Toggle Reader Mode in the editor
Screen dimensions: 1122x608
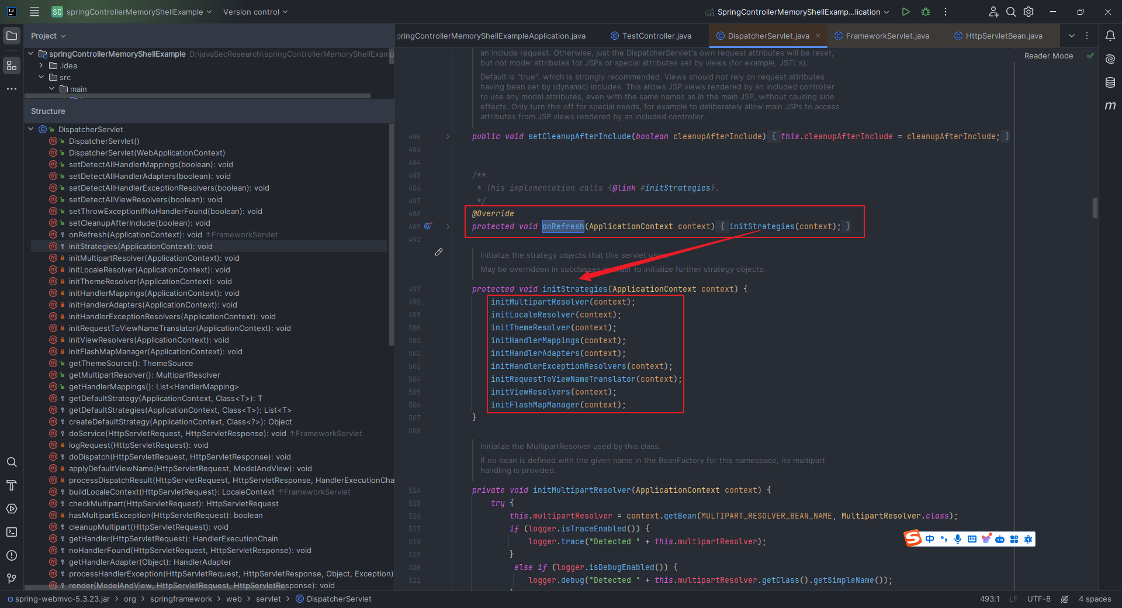(1048, 56)
